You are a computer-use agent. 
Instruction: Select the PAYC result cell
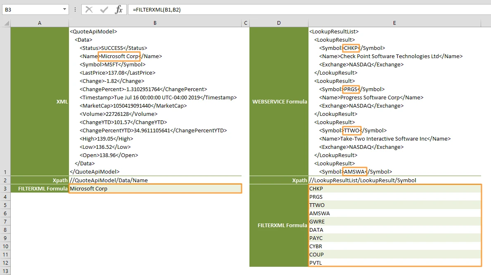tap(394, 238)
